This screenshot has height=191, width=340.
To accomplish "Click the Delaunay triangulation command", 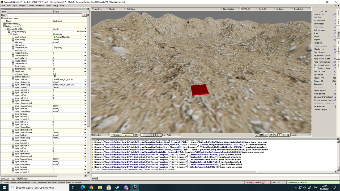I will point(323,97).
